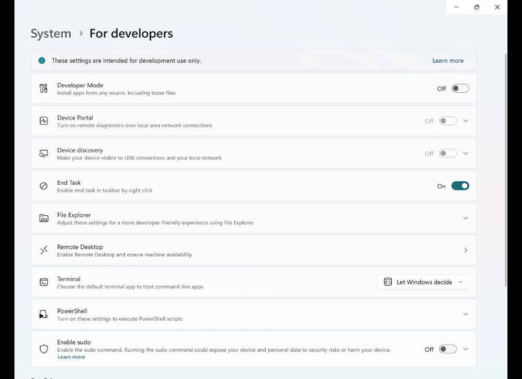Screen dimensions: 522x379
Task: Open Learn more link in info banner
Action: (448, 61)
